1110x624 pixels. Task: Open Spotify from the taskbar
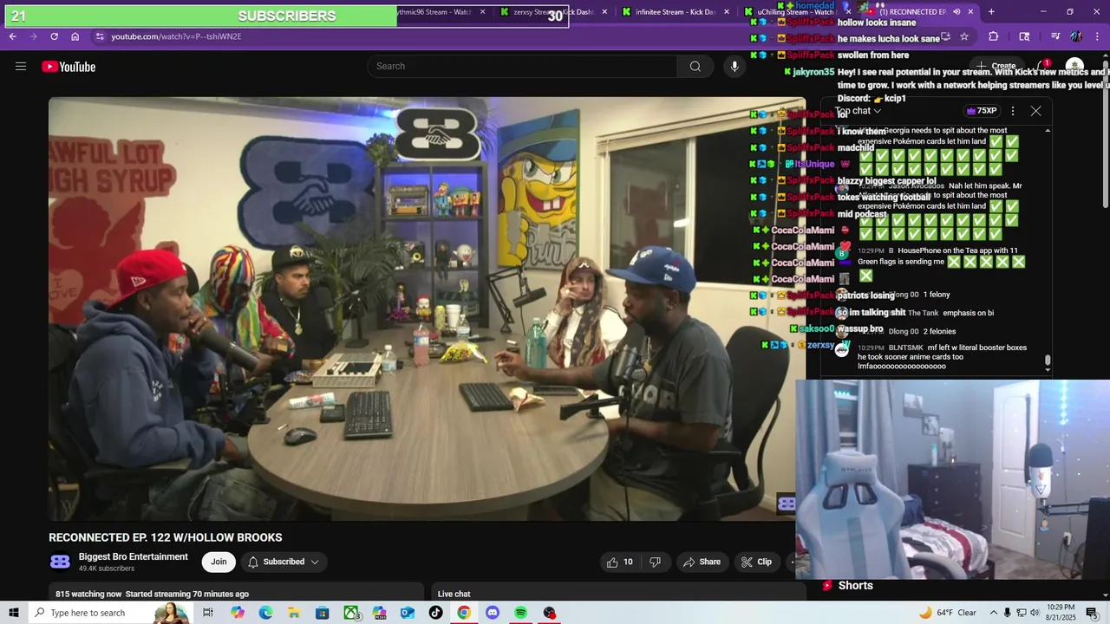tap(520, 613)
